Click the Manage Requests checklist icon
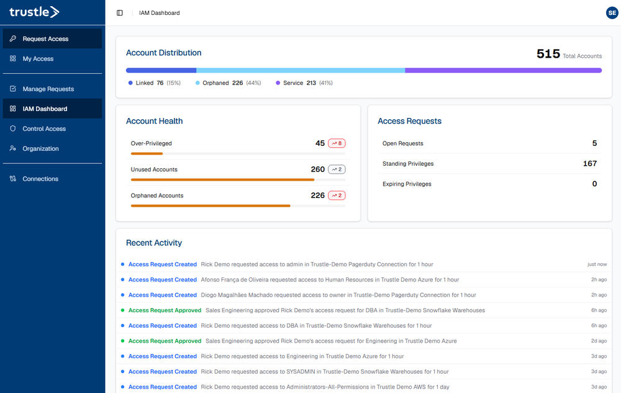Image resolution: width=621 pixels, height=393 pixels. 12,89
